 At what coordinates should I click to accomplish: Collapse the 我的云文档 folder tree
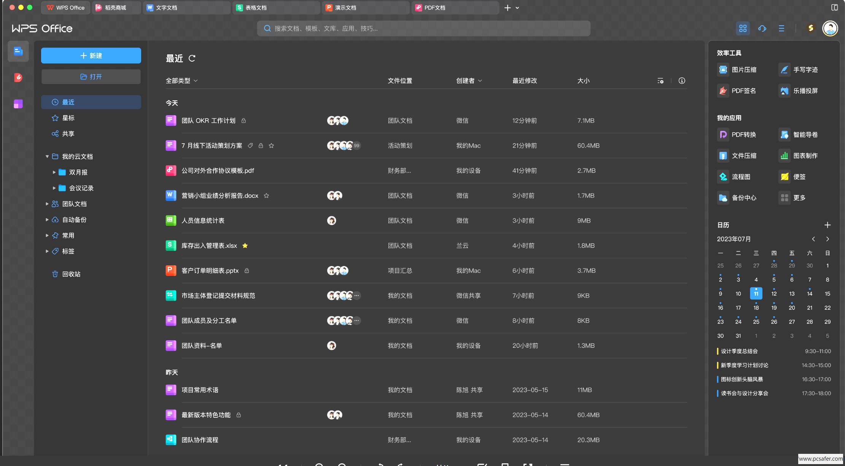pyautogui.click(x=47, y=157)
